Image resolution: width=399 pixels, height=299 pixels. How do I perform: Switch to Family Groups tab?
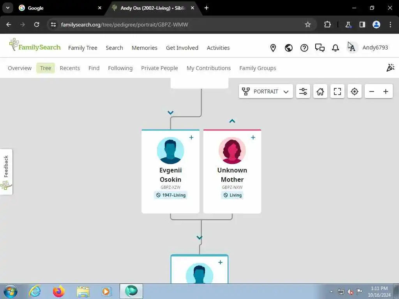click(258, 68)
